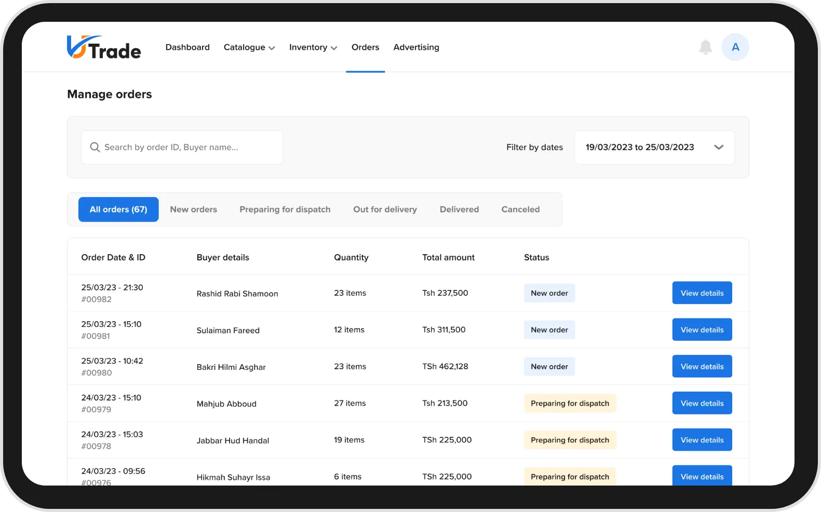821x512 pixels.
Task: Switch to the New orders tab
Action: (x=193, y=210)
